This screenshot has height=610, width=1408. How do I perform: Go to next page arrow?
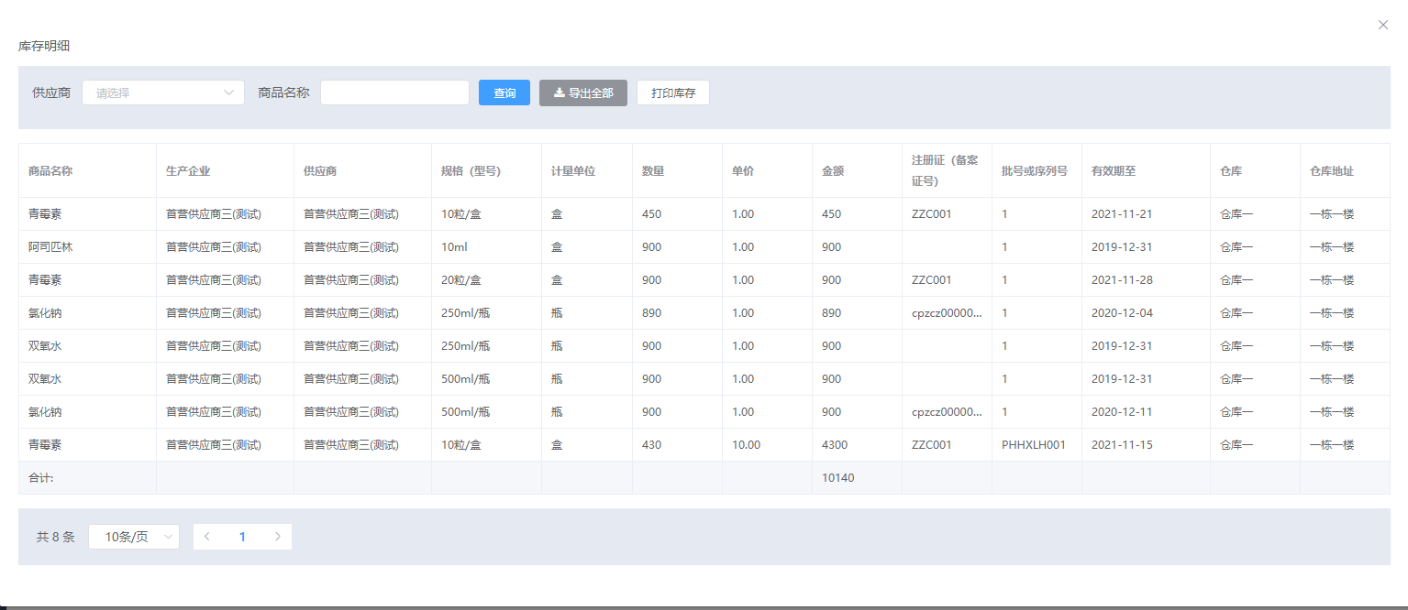point(278,537)
